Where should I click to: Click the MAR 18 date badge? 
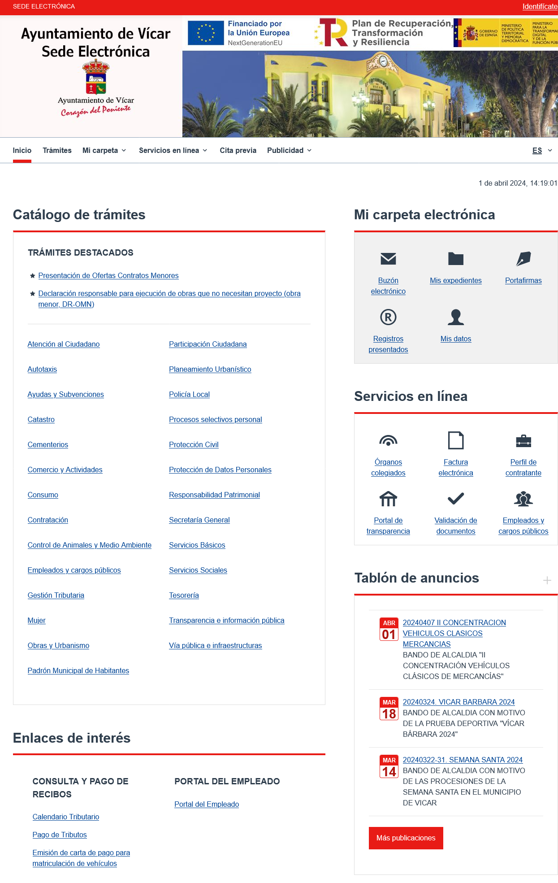(x=389, y=709)
